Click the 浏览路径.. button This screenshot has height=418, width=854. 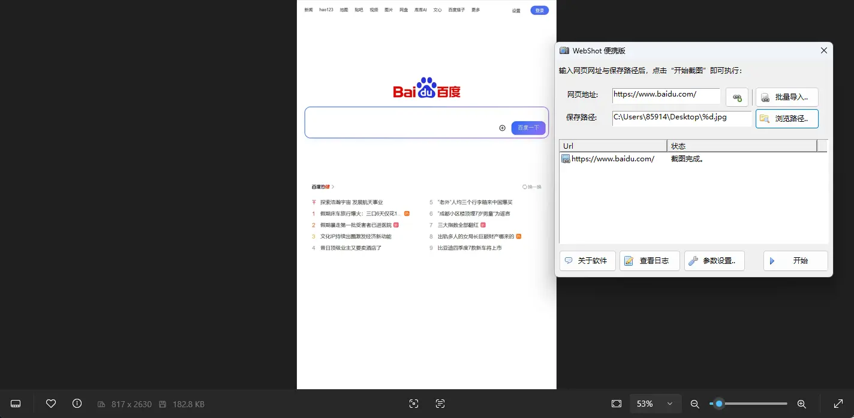click(787, 119)
